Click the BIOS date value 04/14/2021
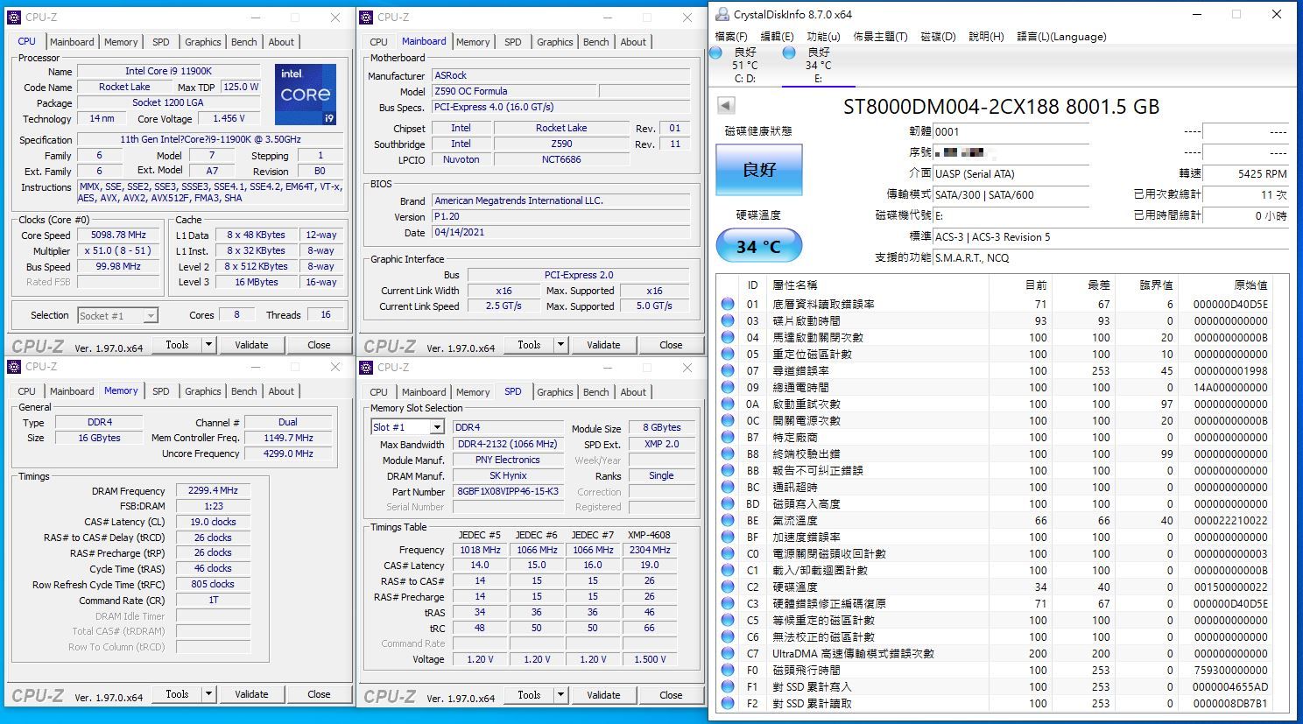Image resolution: width=1303 pixels, height=724 pixels. click(x=560, y=233)
